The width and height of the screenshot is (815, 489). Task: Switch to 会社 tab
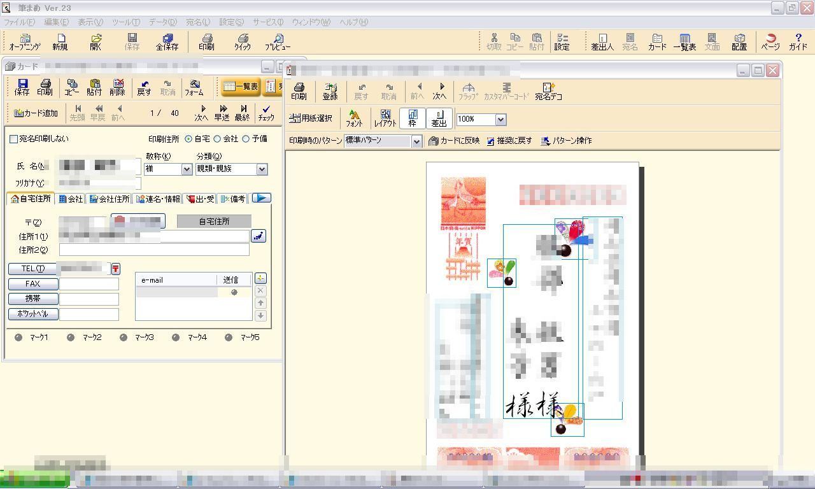[71, 199]
